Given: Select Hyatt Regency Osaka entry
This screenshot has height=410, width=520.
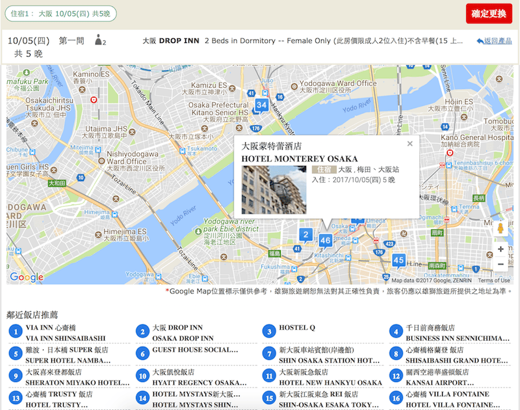Looking at the screenshot, I should click(x=196, y=377).
